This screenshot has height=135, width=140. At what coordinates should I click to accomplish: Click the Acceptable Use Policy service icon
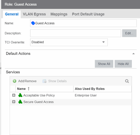click(20, 95)
